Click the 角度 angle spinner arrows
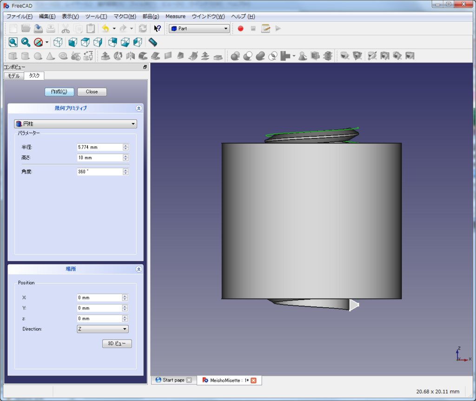Screen dimensions: 476x401 coord(126,172)
